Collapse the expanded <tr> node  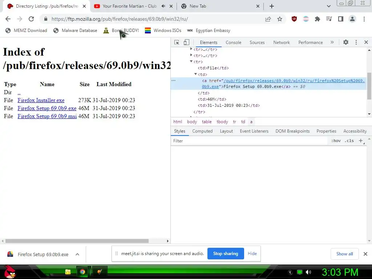(191, 61)
